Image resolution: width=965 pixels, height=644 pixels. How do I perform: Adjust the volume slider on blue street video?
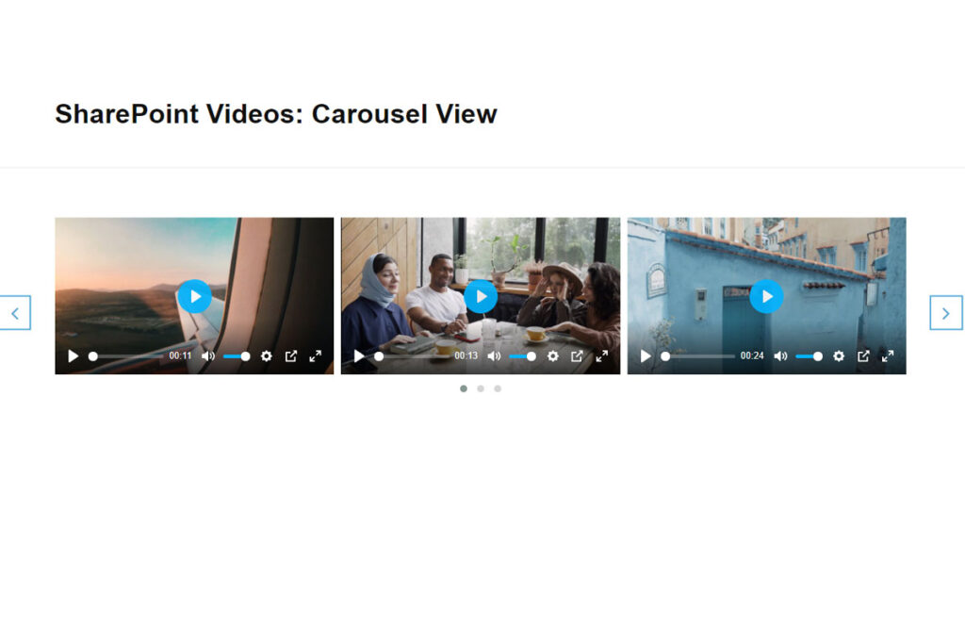[809, 355]
